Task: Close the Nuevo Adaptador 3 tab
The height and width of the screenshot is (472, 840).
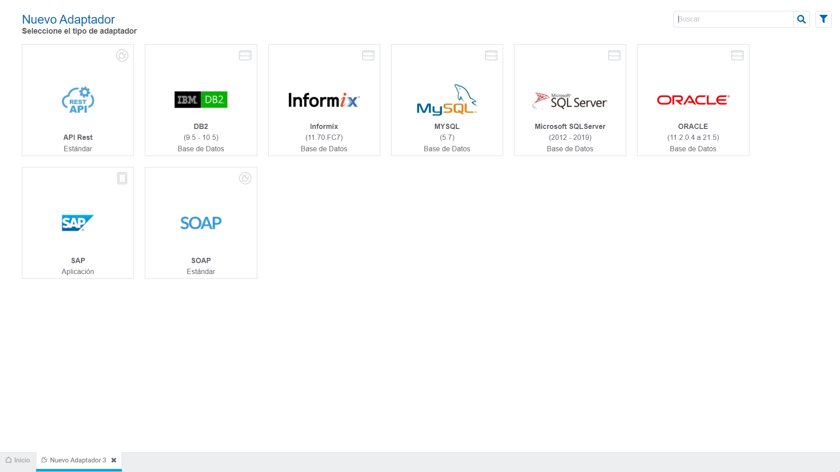Action: 114,460
